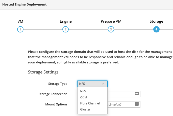Select NFS from the storage type list

[83, 91]
